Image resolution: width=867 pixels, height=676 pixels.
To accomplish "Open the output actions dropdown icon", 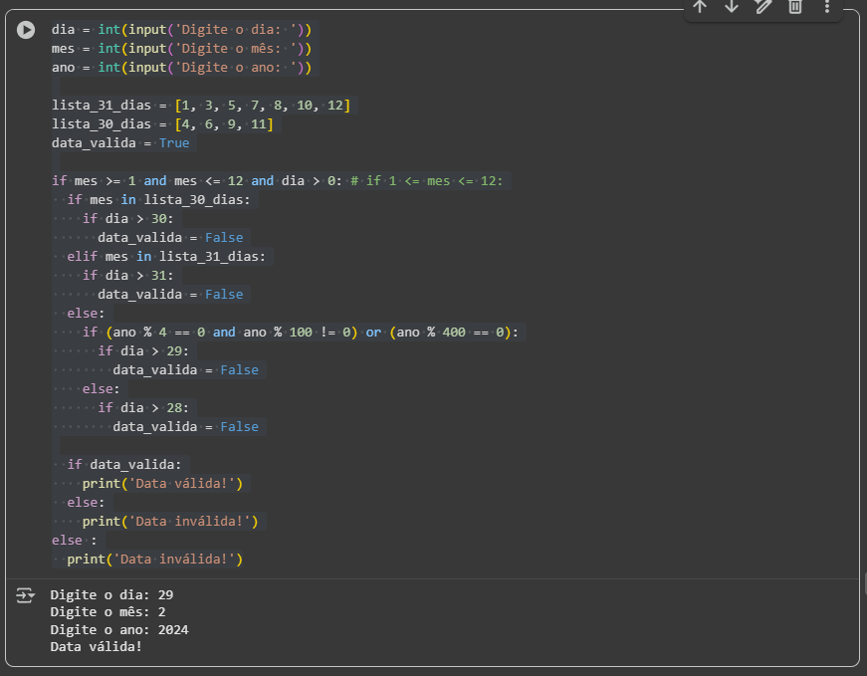I will [26, 595].
